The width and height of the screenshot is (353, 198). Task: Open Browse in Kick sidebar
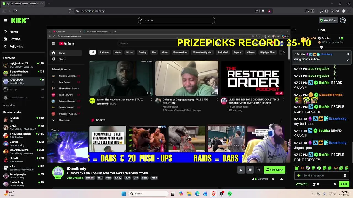tap(12, 39)
